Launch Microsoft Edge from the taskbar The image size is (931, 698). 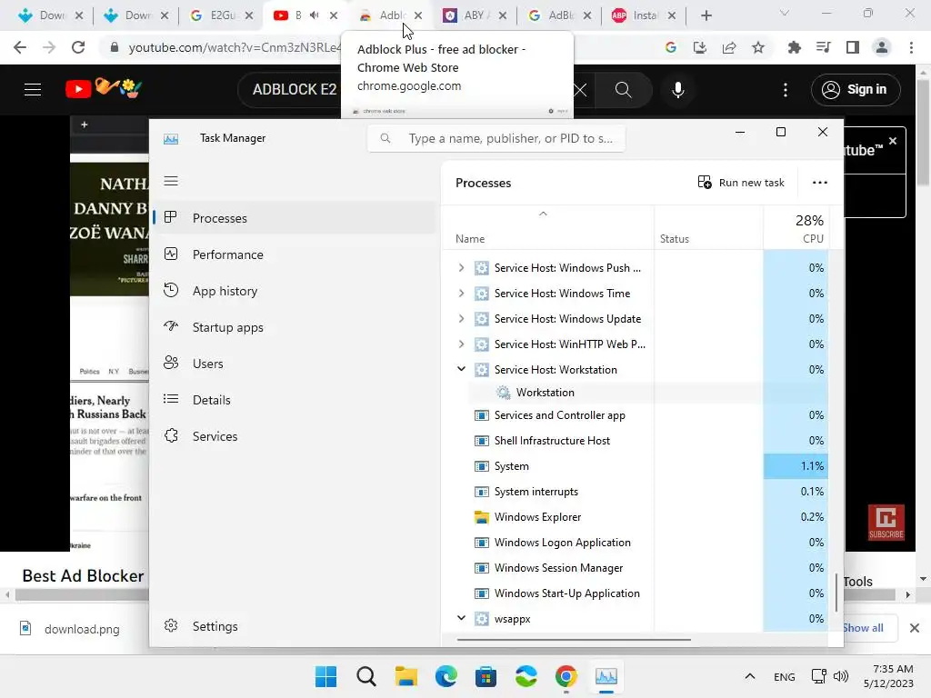coord(445,676)
